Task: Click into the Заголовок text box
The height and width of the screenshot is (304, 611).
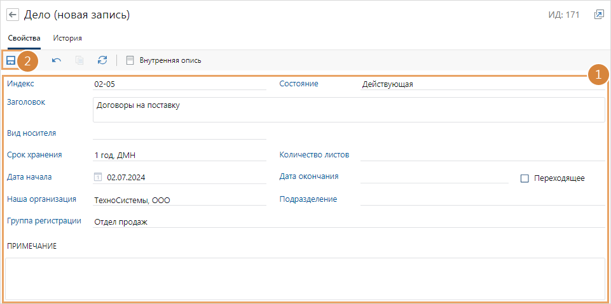Action: (x=348, y=109)
